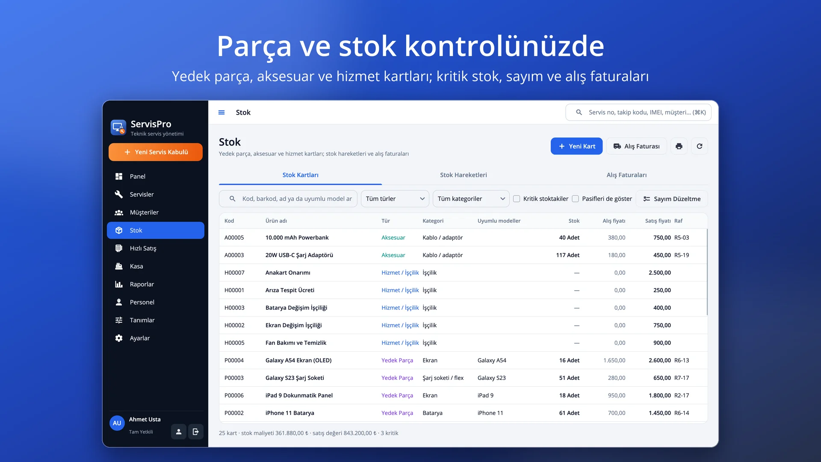Click the logout icon next to Ahmet Usta

coord(195,432)
